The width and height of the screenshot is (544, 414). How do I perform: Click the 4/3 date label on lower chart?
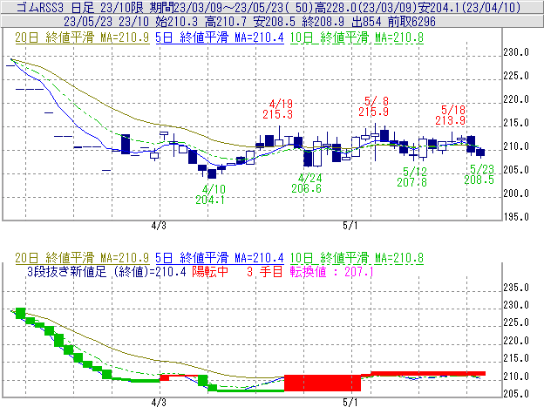tap(159, 403)
